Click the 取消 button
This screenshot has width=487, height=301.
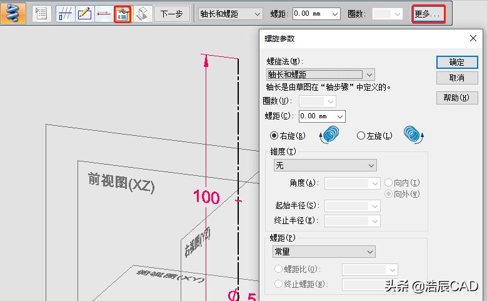[457, 78]
